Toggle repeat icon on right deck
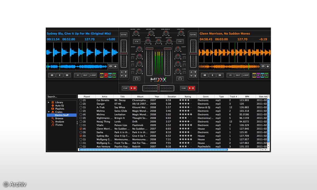 pos(263,66)
